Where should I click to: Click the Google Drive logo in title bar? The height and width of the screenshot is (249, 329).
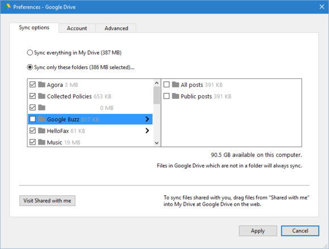[7, 6]
